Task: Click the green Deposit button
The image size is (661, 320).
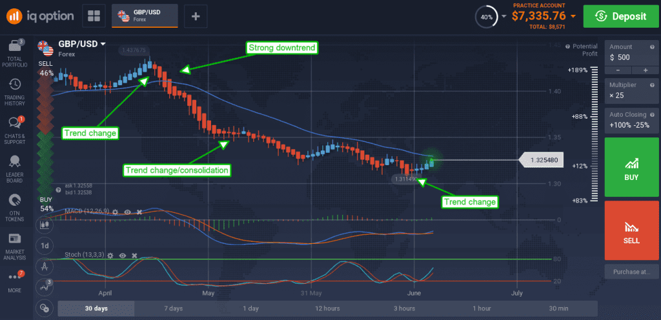Action: pyautogui.click(x=620, y=16)
